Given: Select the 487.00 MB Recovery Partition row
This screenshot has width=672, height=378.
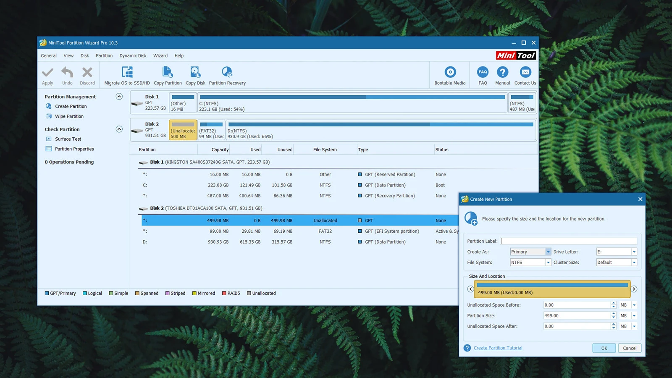Looking at the screenshot, I should point(299,196).
